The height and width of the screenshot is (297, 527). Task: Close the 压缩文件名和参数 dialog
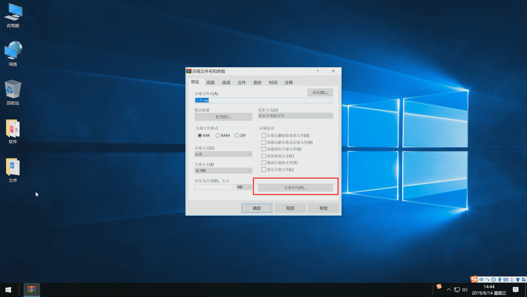pos(333,71)
